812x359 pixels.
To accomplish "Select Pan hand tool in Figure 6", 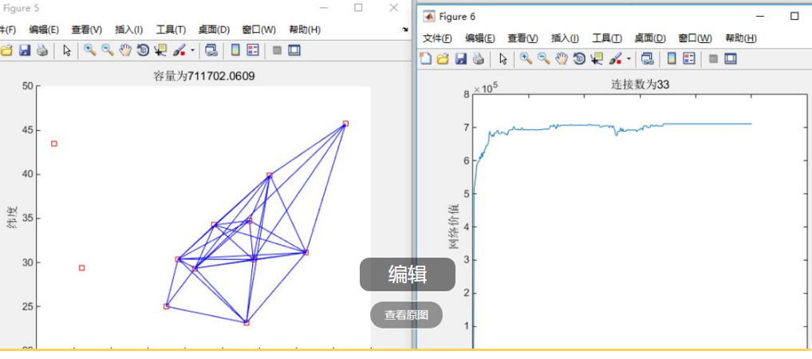I will click(561, 58).
